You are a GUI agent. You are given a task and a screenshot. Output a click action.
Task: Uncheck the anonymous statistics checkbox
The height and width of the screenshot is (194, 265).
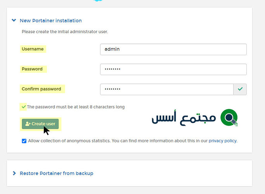pos(24,141)
